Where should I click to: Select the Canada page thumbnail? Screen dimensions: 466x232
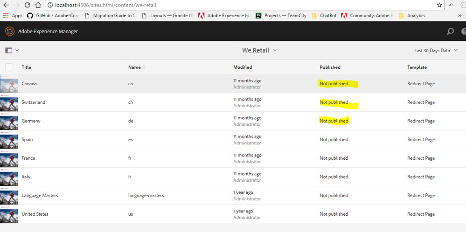point(9,84)
